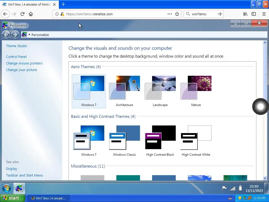
Task: Select High Contrast White theme
Action: (x=196, y=141)
